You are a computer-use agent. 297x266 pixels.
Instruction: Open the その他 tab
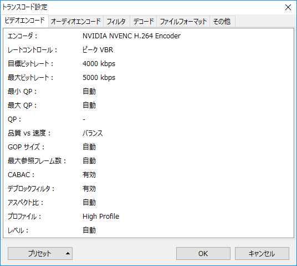(222, 21)
